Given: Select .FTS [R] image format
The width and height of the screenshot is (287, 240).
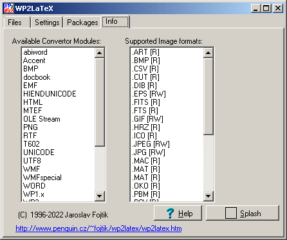Looking at the screenshot, I should tap(167, 111).
